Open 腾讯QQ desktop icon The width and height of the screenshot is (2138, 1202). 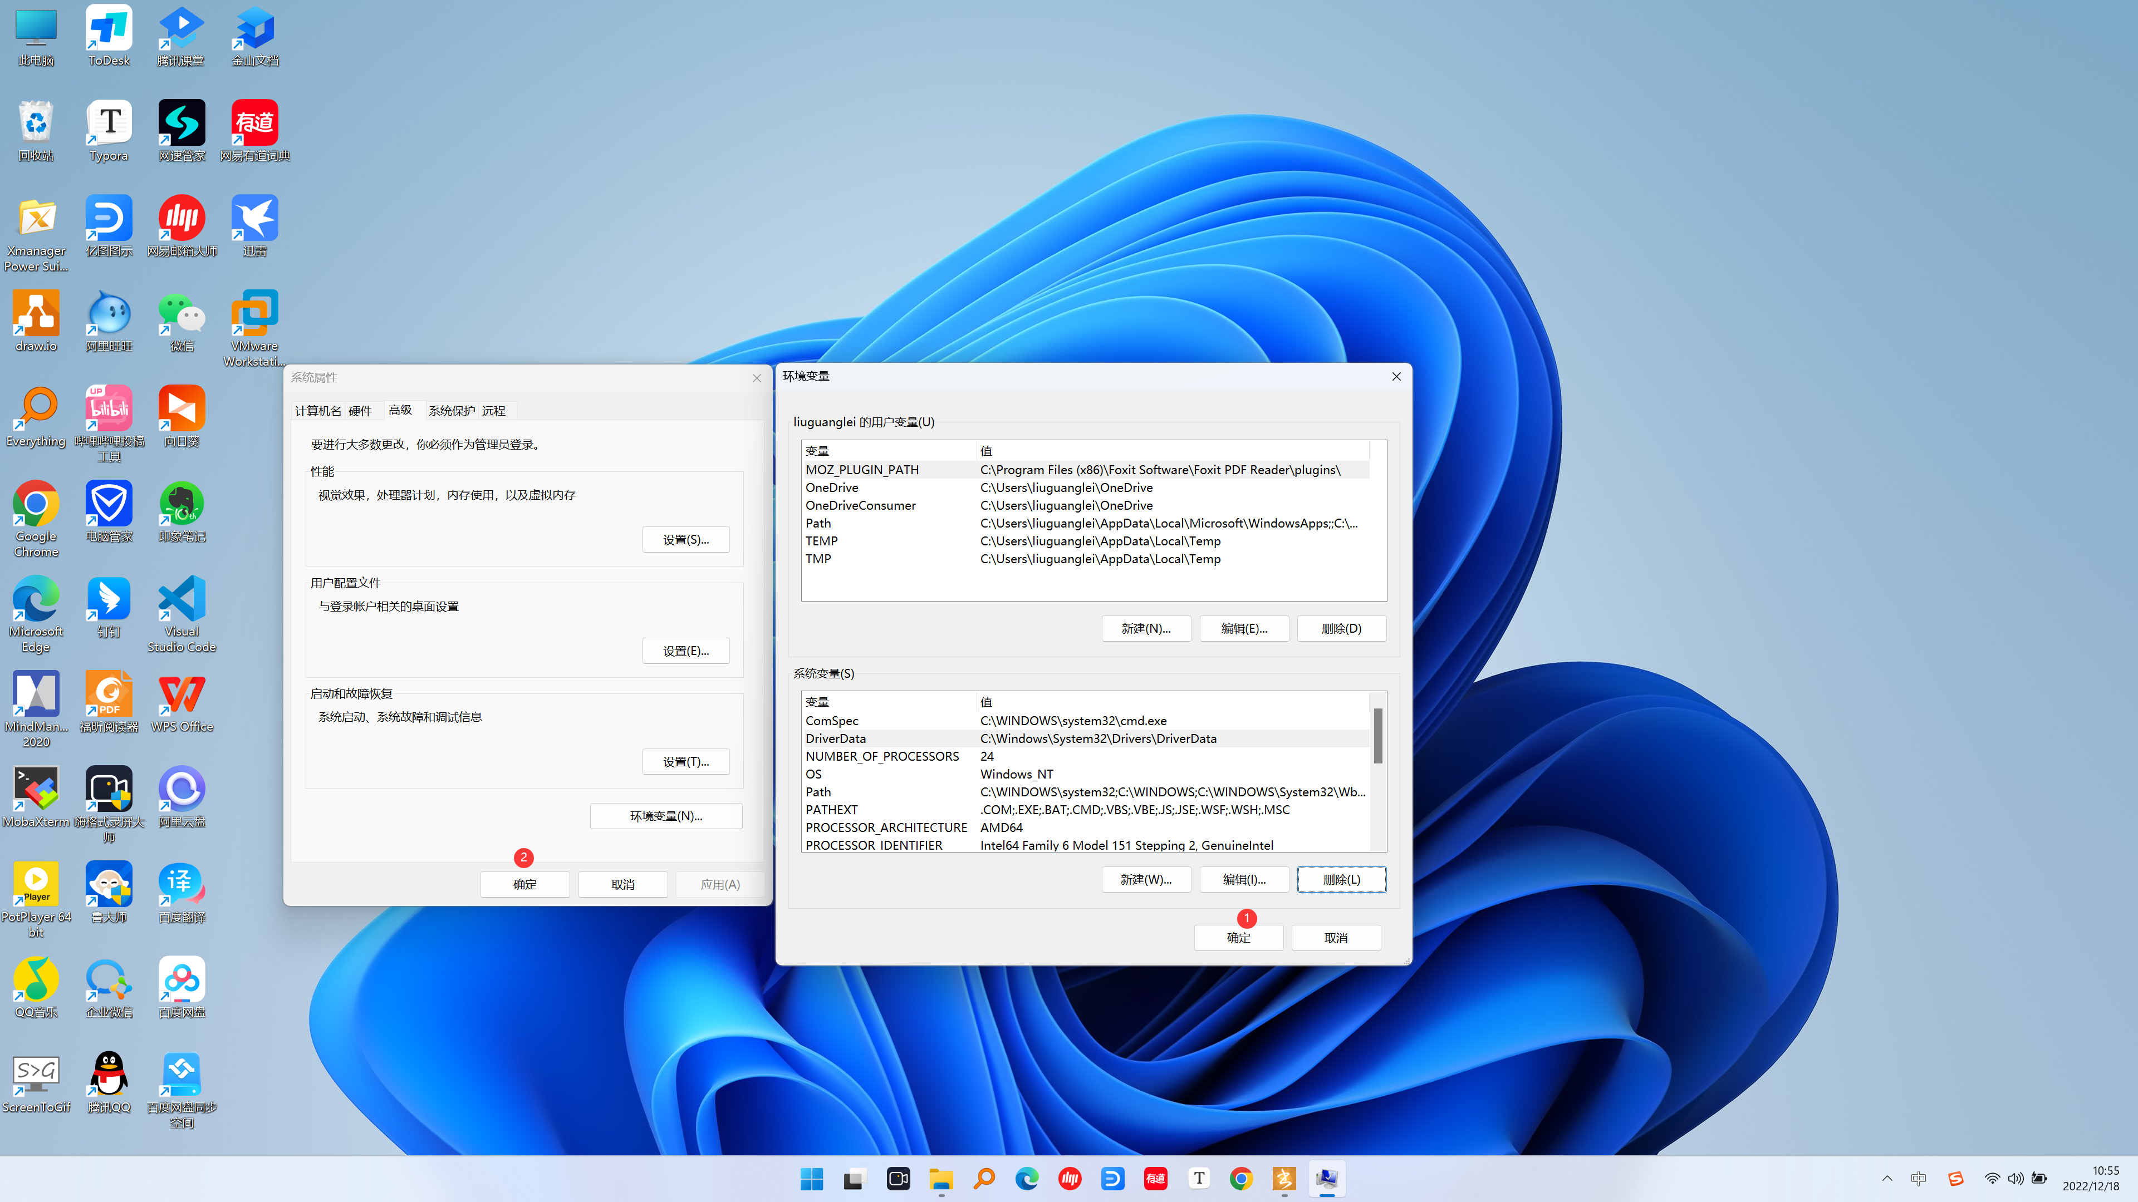[x=109, y=1083]
